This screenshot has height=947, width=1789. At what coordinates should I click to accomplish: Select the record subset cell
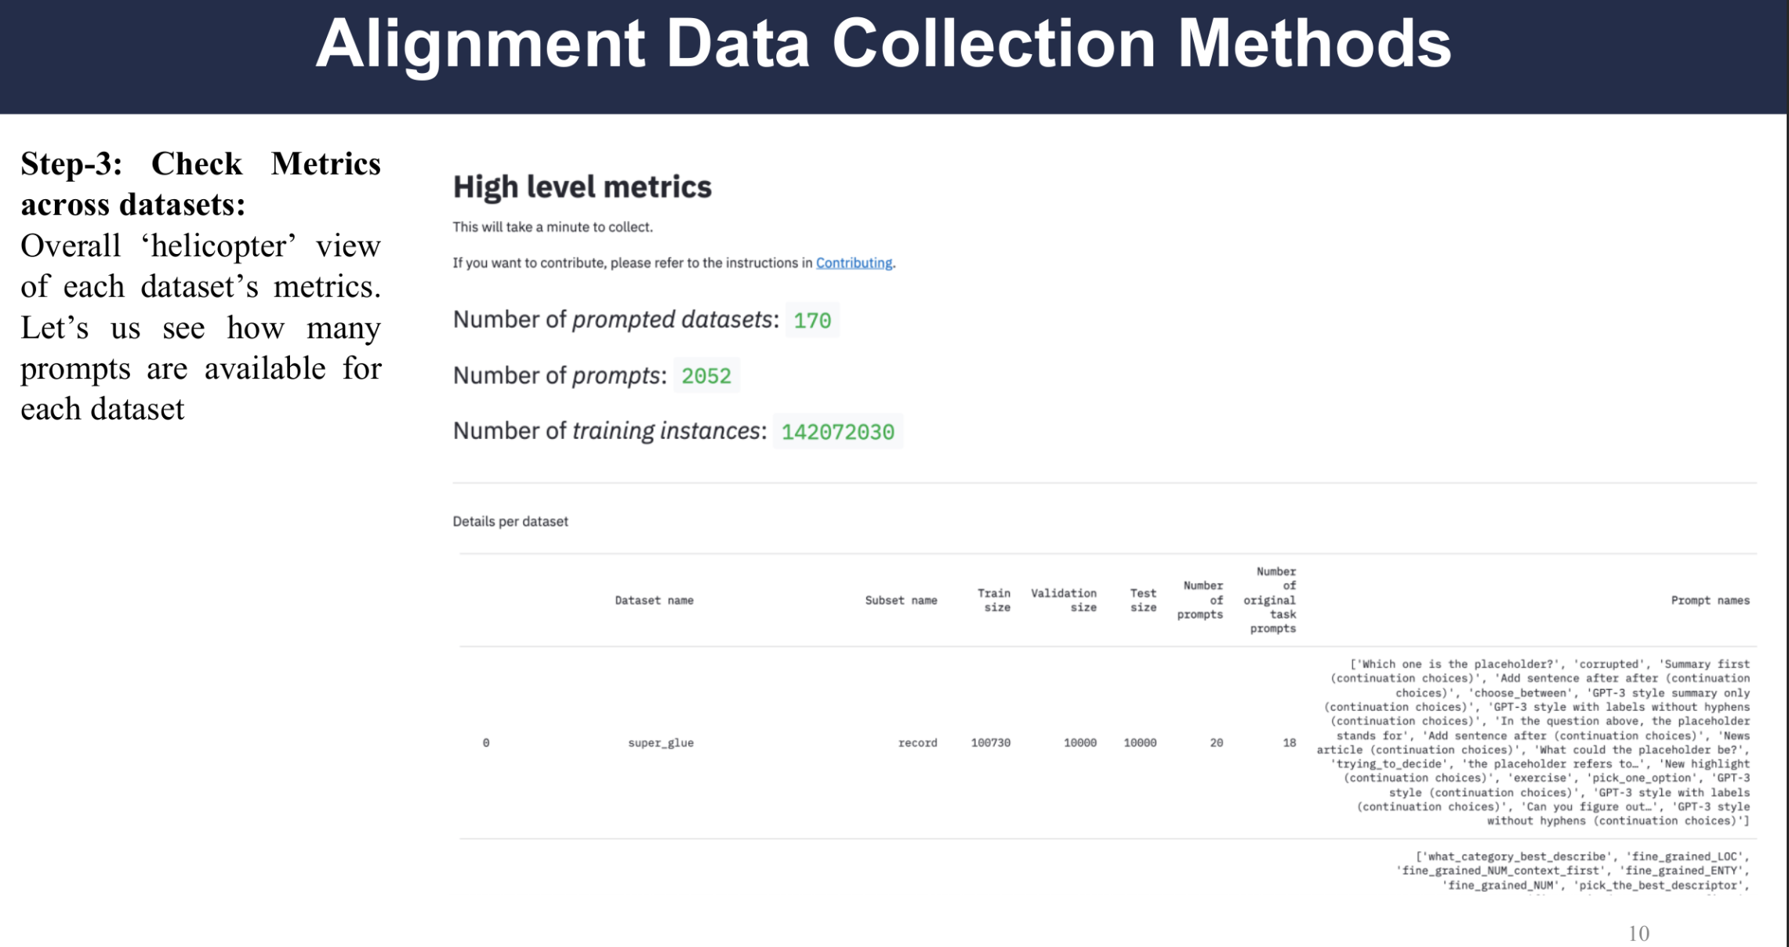click(x=917, y=742)
